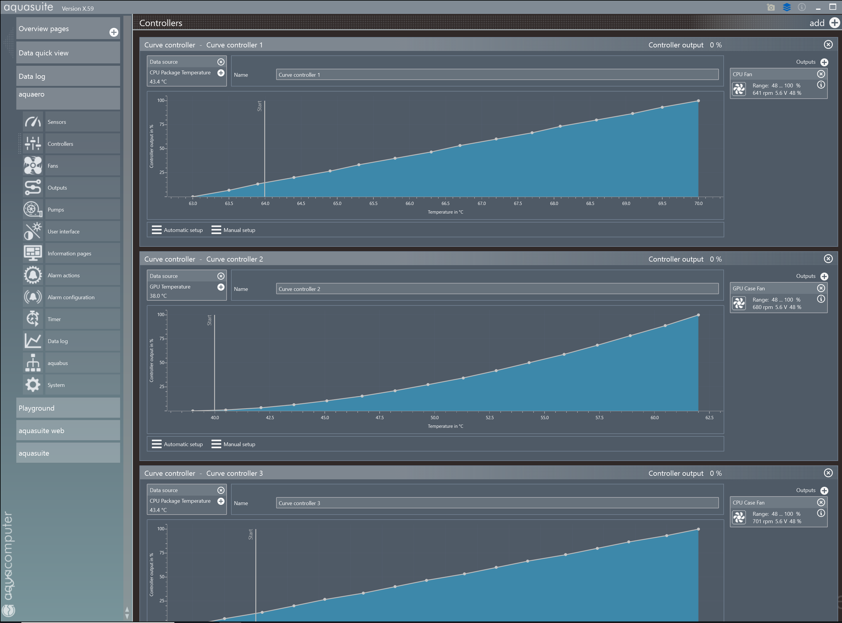Open the Playground section

pyautogui.click(x=68, y=408)
